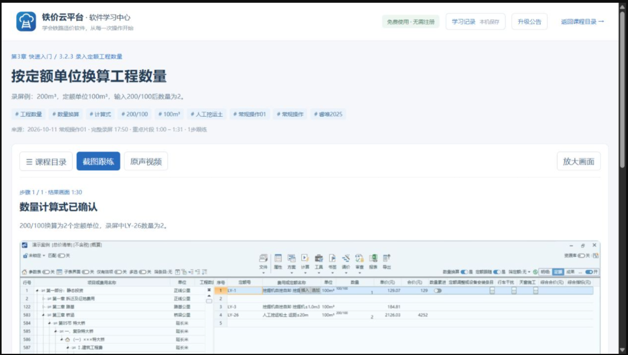Toggle the 仅有效项 switch
628x355 pixels.
118,272
